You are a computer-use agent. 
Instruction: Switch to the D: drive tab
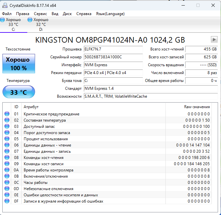[x=41, y=25]
